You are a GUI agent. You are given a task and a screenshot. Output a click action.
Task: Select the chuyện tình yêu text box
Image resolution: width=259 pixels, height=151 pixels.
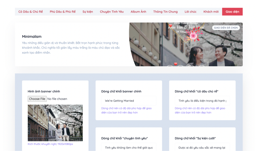[x=129, y=147]
